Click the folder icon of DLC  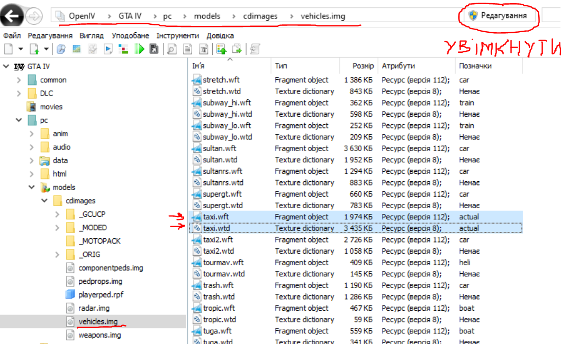point(32,93)
